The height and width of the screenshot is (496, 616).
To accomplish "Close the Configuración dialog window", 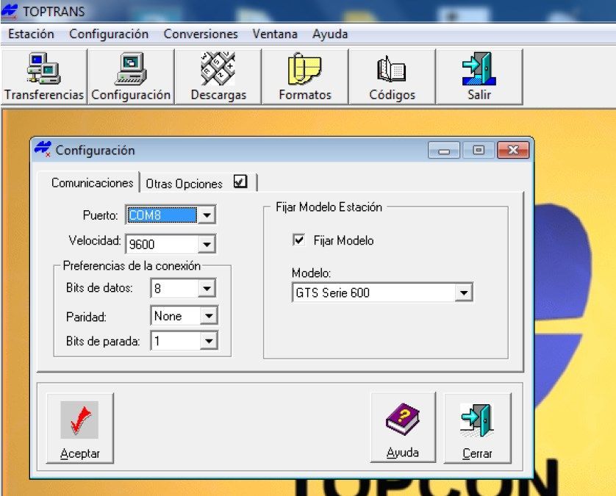I will pos(513,150).
